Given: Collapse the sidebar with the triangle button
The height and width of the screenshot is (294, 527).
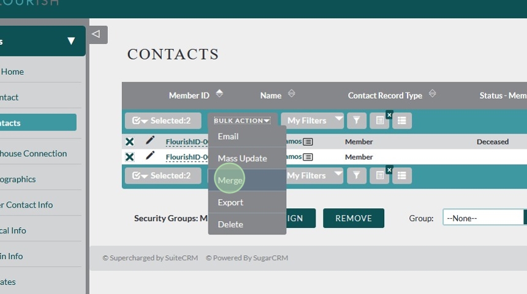Looking at the screenshot, I should tap(96, 34).
